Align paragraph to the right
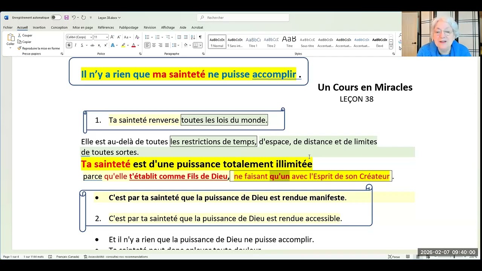Viewport: 482px width, 271px height. [160, 45]
